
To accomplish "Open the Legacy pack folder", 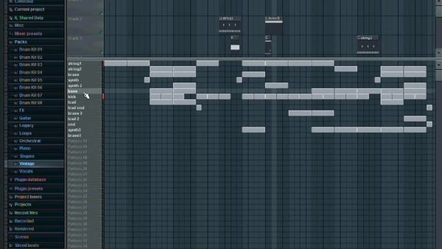I will 26,126.
